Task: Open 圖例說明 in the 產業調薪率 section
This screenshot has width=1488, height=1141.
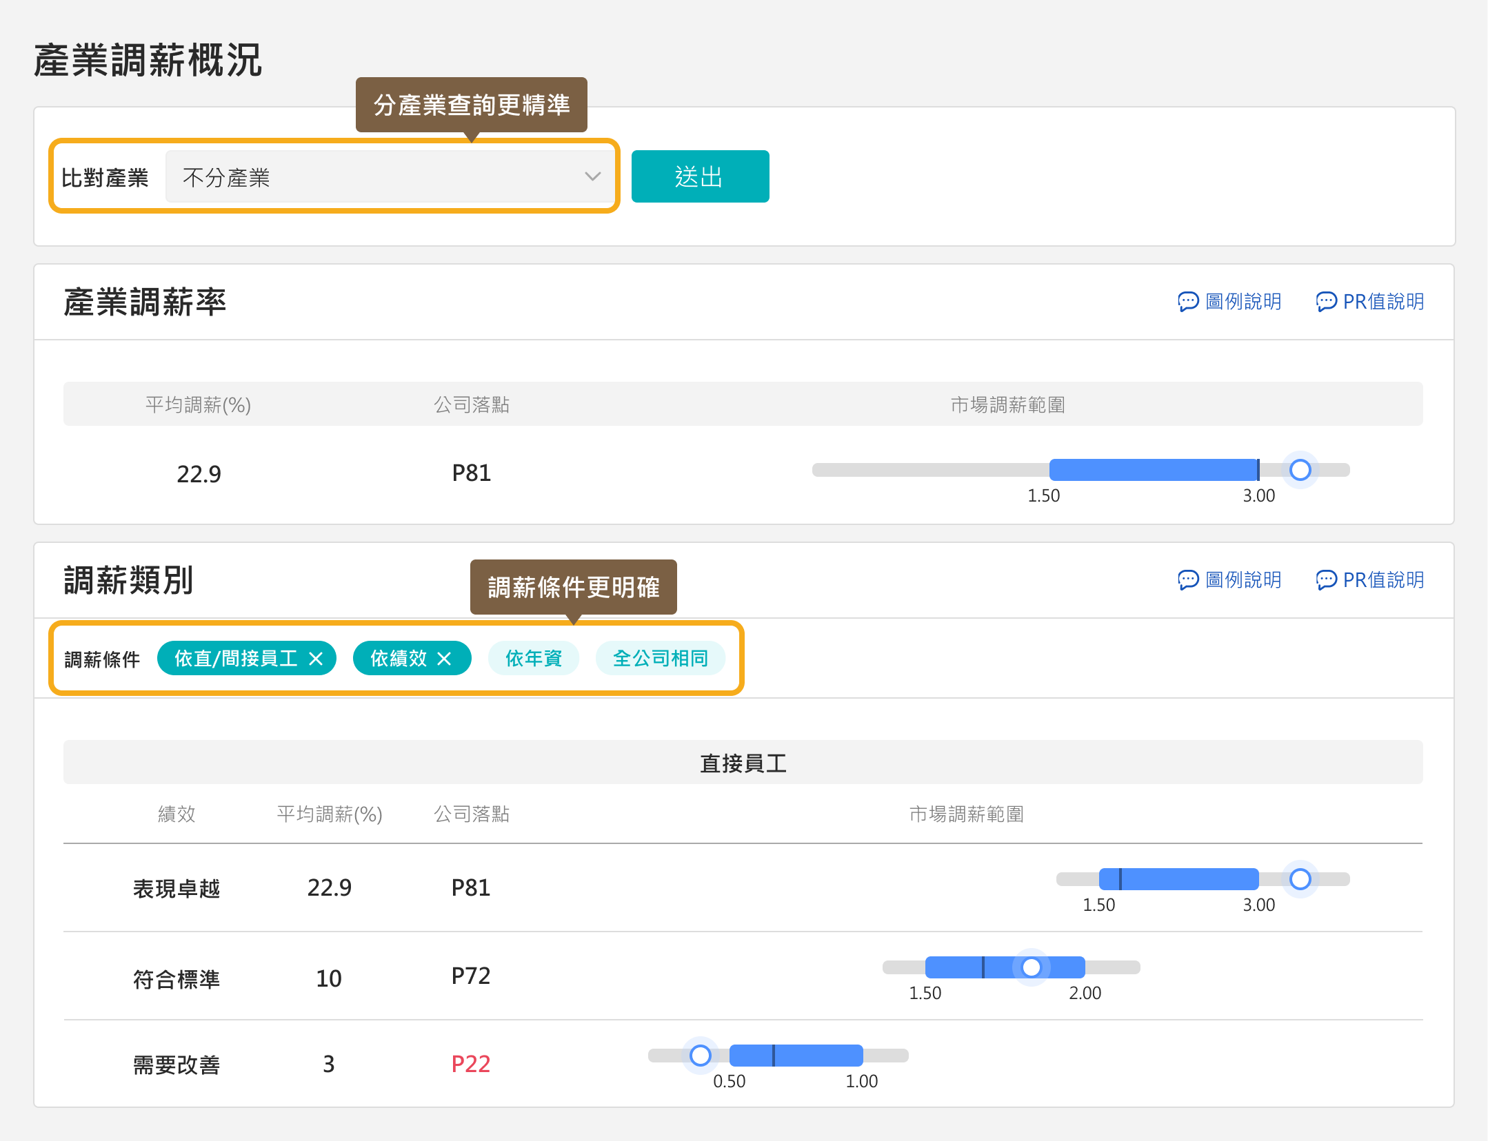Action: point(1229,302)
